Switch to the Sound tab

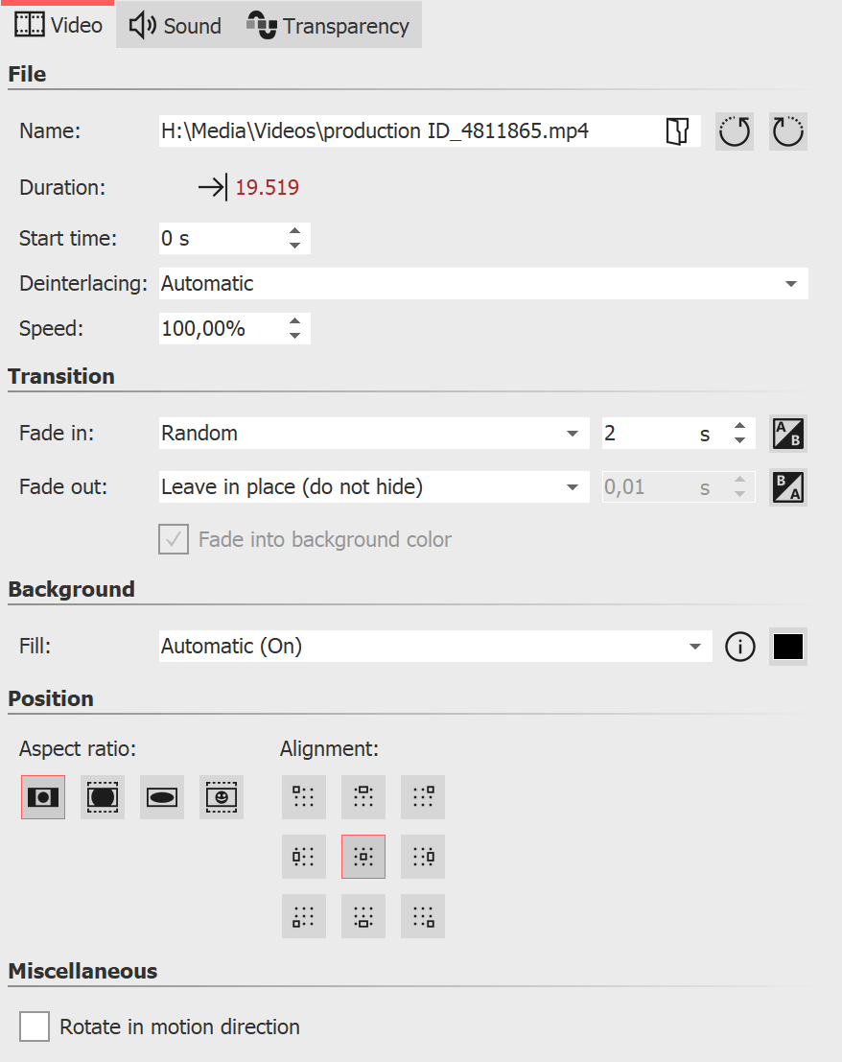[174, 25]
